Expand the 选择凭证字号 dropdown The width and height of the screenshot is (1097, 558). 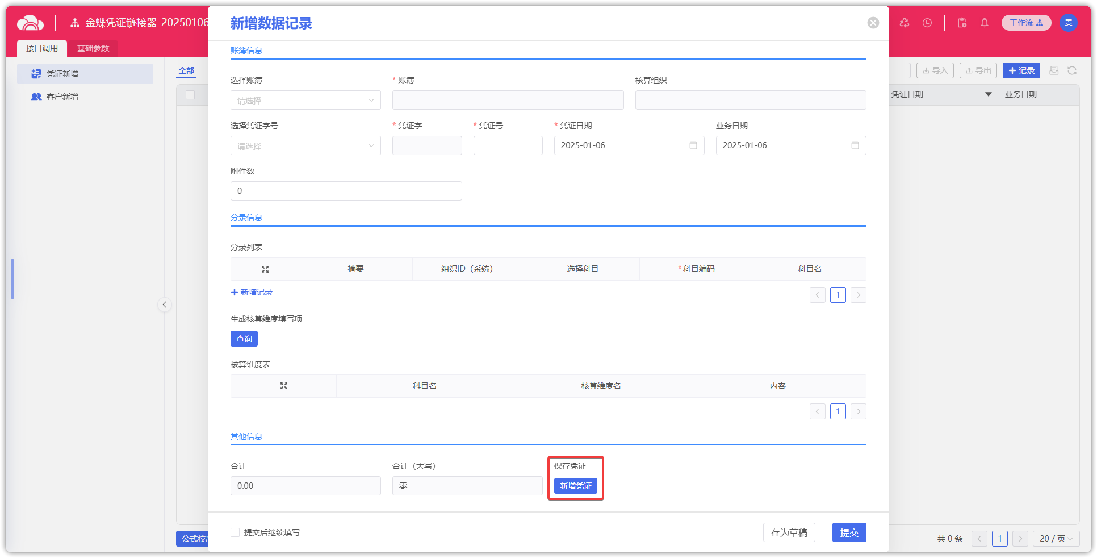pyautogui.click(x=305, y=146)
